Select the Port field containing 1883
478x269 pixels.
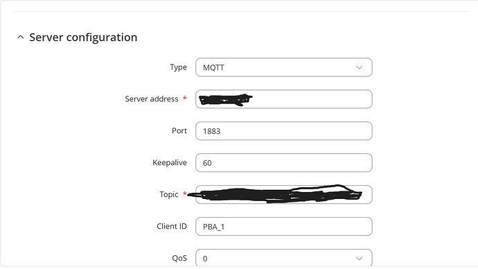click(x=284, y=131)
